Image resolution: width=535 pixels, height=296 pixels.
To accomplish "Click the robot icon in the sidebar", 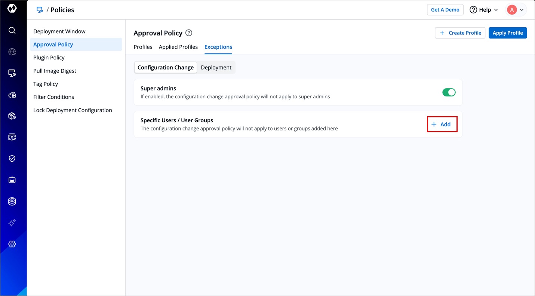I will 12,180.
